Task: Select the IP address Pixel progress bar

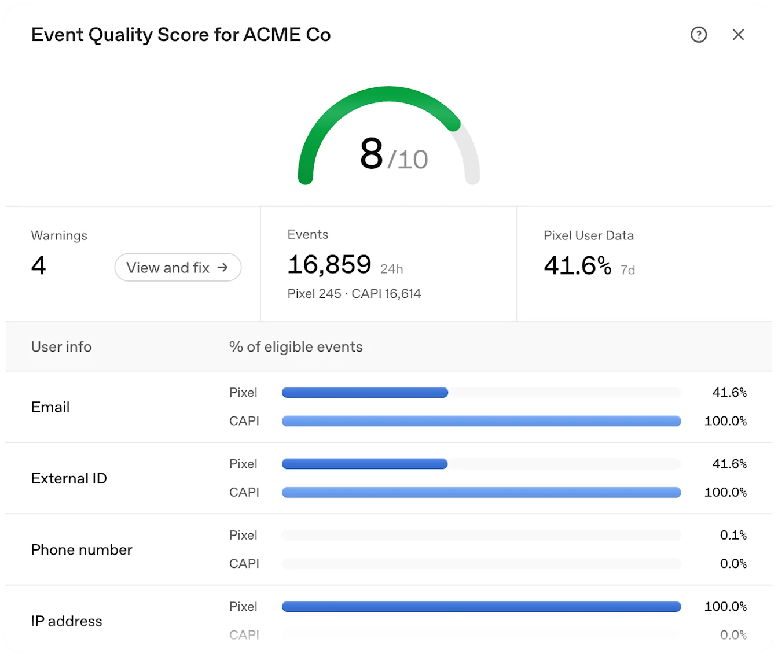Action: click(x=481, y=606)
